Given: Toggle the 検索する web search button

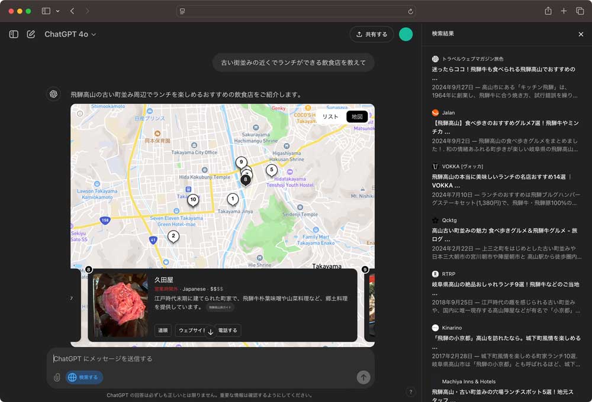Looking at the screenshot, I should pyautogui.click(x=84, y=377).
